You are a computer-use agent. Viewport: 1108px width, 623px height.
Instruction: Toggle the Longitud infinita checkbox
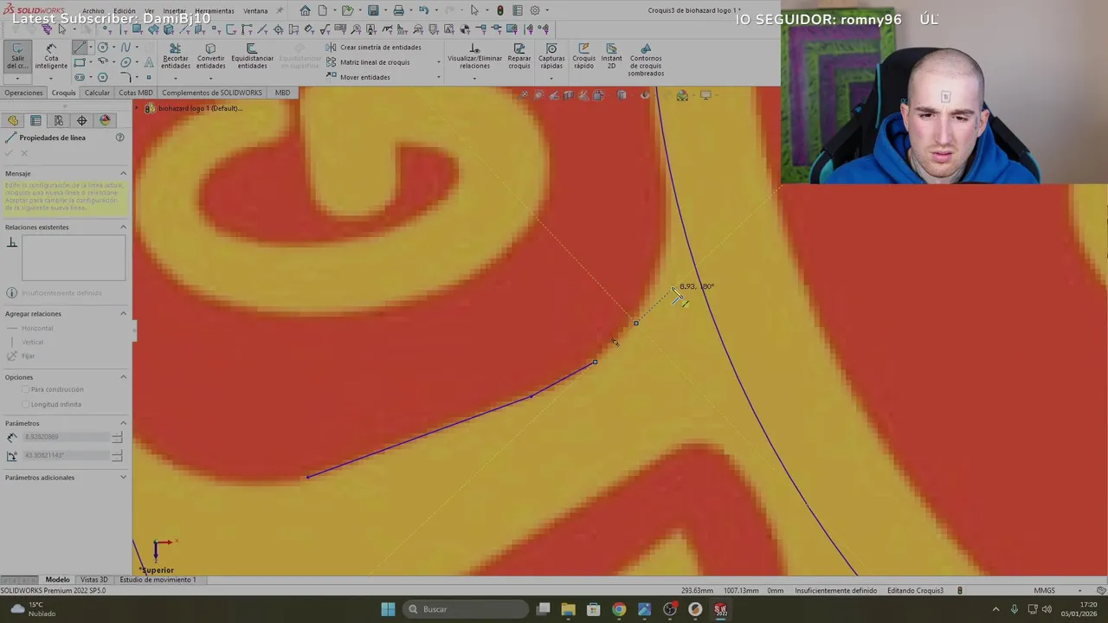[x=26, y=404]
